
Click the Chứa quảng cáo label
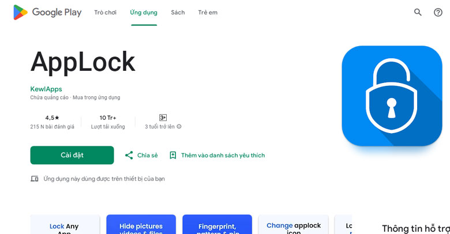pos(50,97)
